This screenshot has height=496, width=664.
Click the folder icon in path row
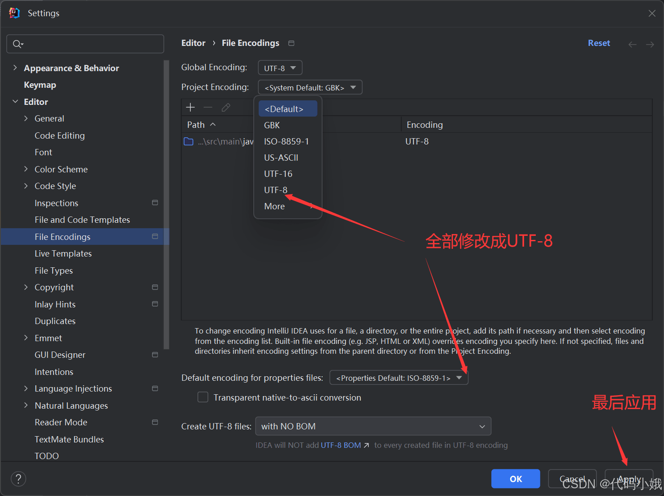(x=188, y=142)
